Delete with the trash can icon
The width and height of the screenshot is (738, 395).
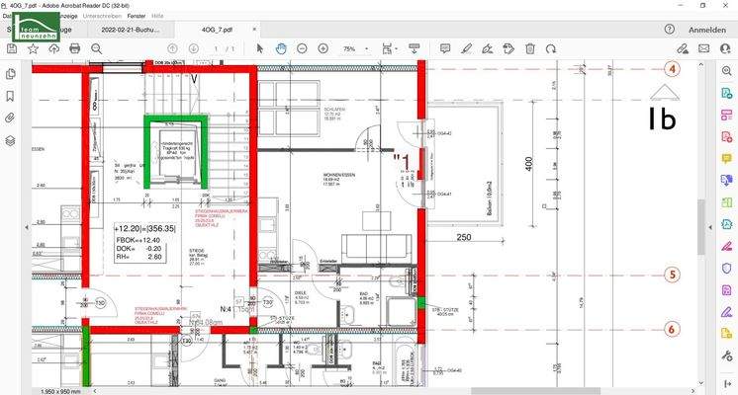[x=530, y=48]
